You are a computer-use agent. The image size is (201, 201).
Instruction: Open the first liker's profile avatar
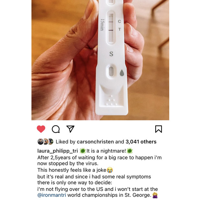[41, 142]
